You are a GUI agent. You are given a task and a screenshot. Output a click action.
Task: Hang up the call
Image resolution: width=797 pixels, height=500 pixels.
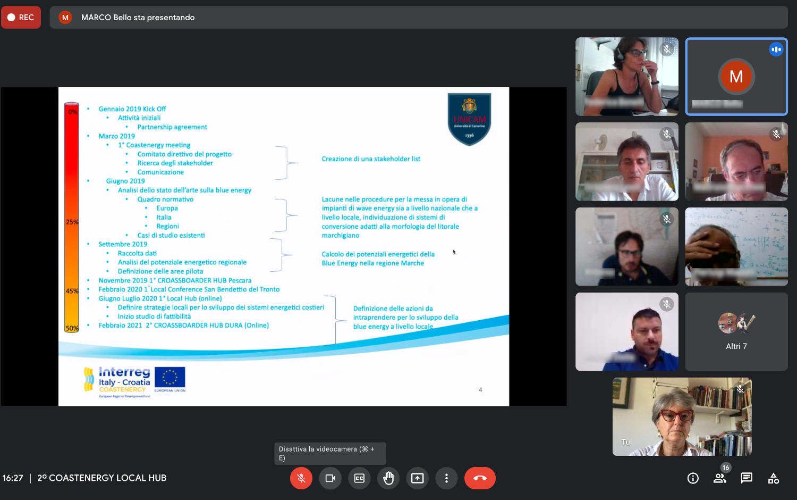point(480,478)
